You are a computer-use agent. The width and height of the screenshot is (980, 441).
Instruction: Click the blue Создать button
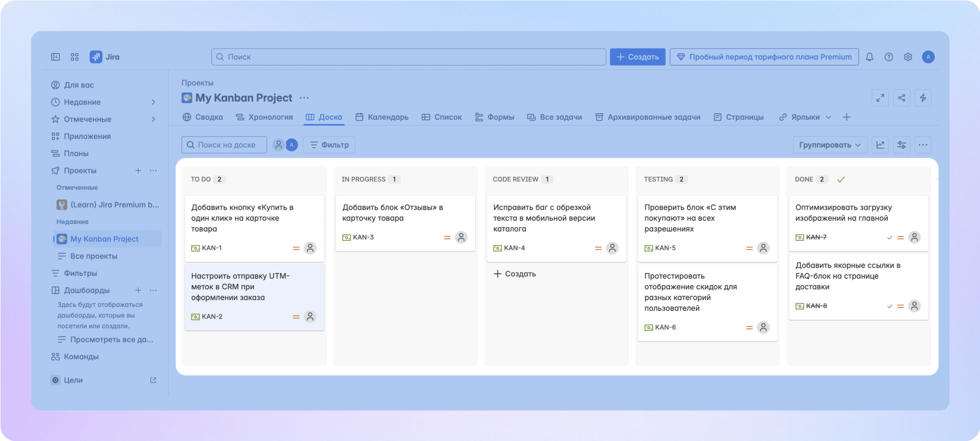tap(637, 57)
